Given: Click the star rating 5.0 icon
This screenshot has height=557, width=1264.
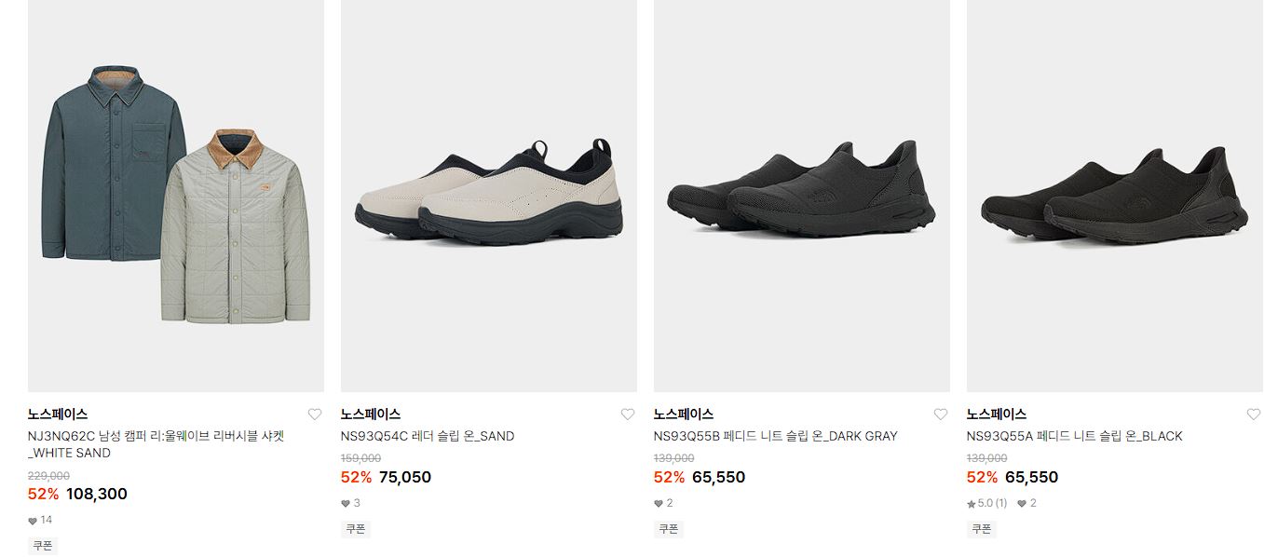Looking at the screenshot, I should tap(972, 504).
